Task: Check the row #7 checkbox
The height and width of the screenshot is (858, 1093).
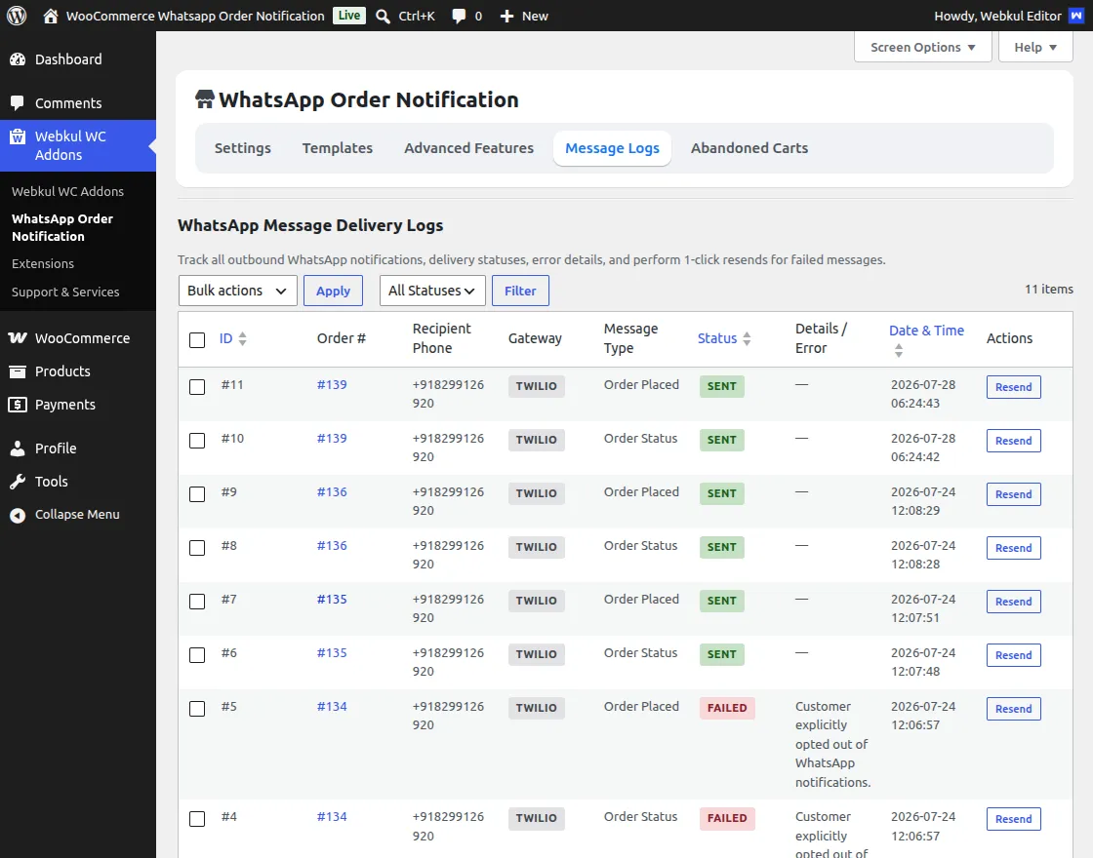Action: [197, 601]
